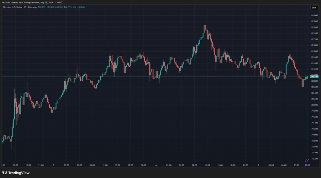
Task: Click the 78,200 price axis label
Action: tap(314, 159)
